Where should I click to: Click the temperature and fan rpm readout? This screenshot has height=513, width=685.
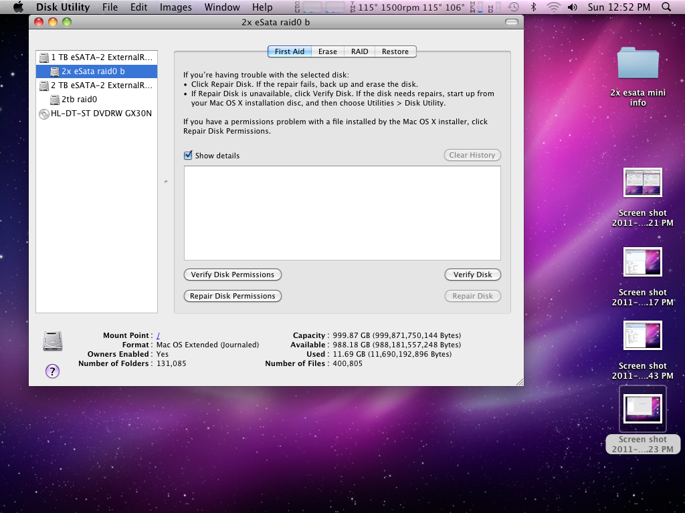click(407, 7)
